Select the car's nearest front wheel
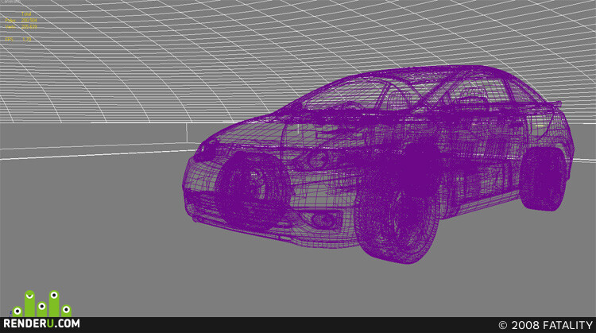The width and height of the screenshot is (596, 333). tap(397, 223)
